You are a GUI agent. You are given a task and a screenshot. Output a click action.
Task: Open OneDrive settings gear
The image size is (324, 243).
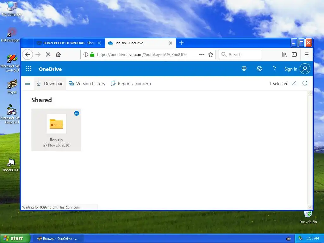(x=259, y=69)
